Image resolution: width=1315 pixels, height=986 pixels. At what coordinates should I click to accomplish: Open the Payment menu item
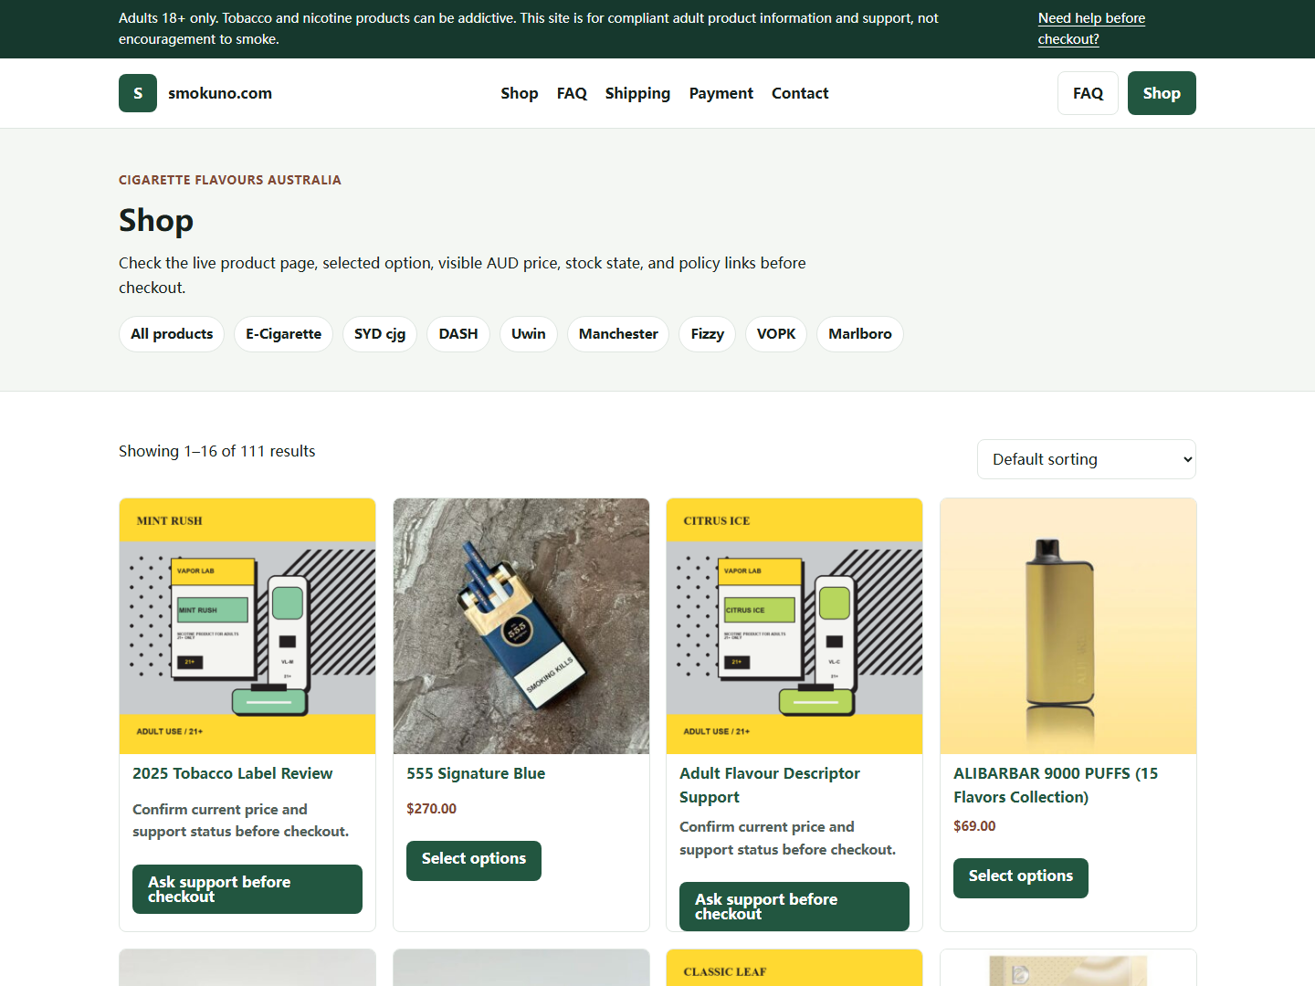pos(721,93)
